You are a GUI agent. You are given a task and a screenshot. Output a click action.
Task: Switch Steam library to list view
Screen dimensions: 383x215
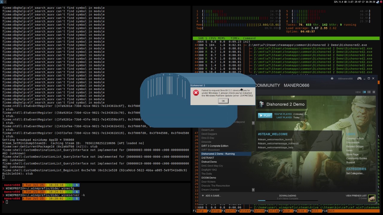369,92
